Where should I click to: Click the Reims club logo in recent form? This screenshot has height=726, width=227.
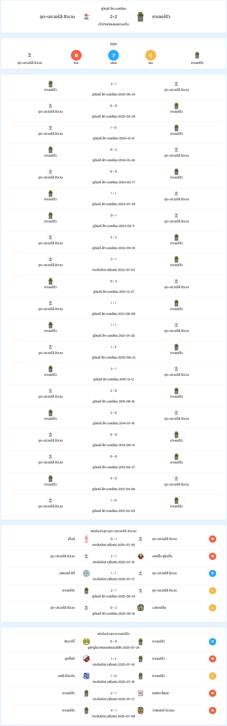(x=86, y=539)
